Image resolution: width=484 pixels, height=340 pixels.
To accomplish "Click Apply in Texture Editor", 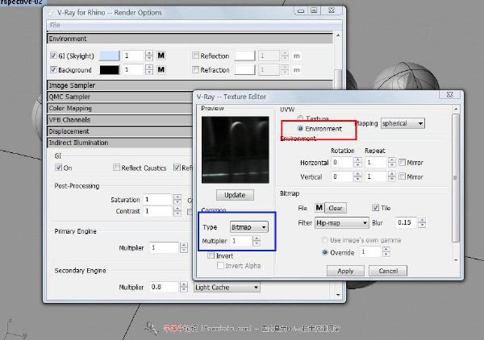I will 345,271.
